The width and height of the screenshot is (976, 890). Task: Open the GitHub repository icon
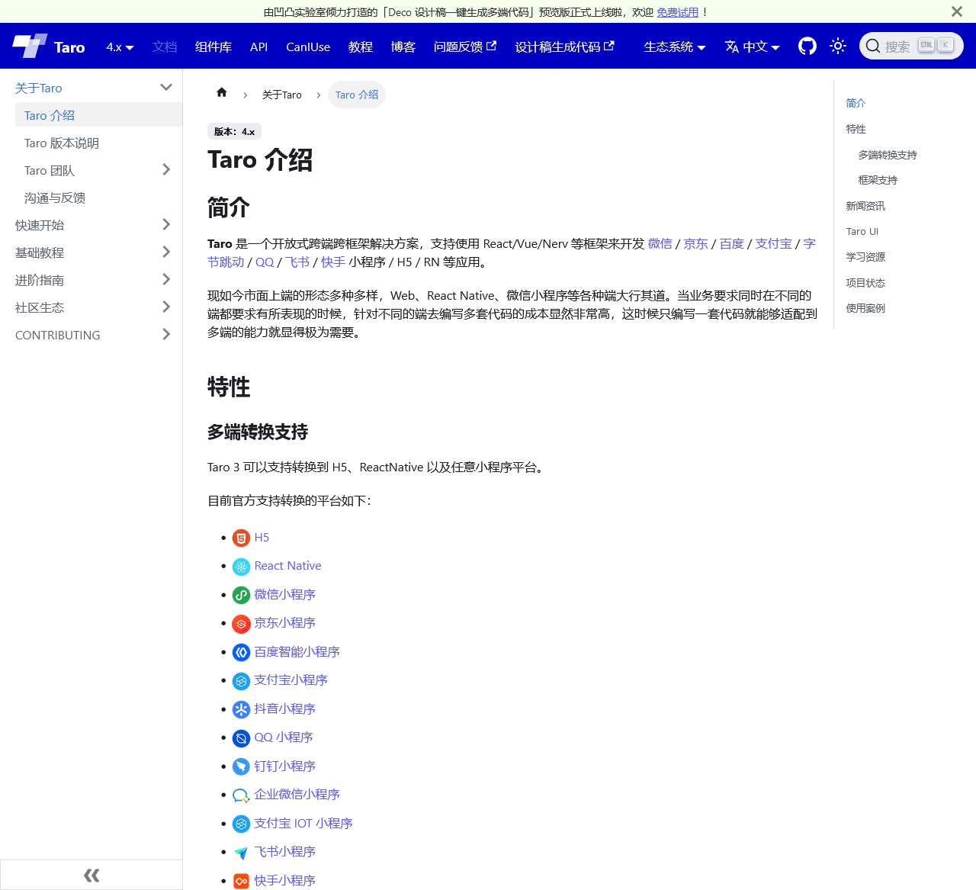[807, 47]
